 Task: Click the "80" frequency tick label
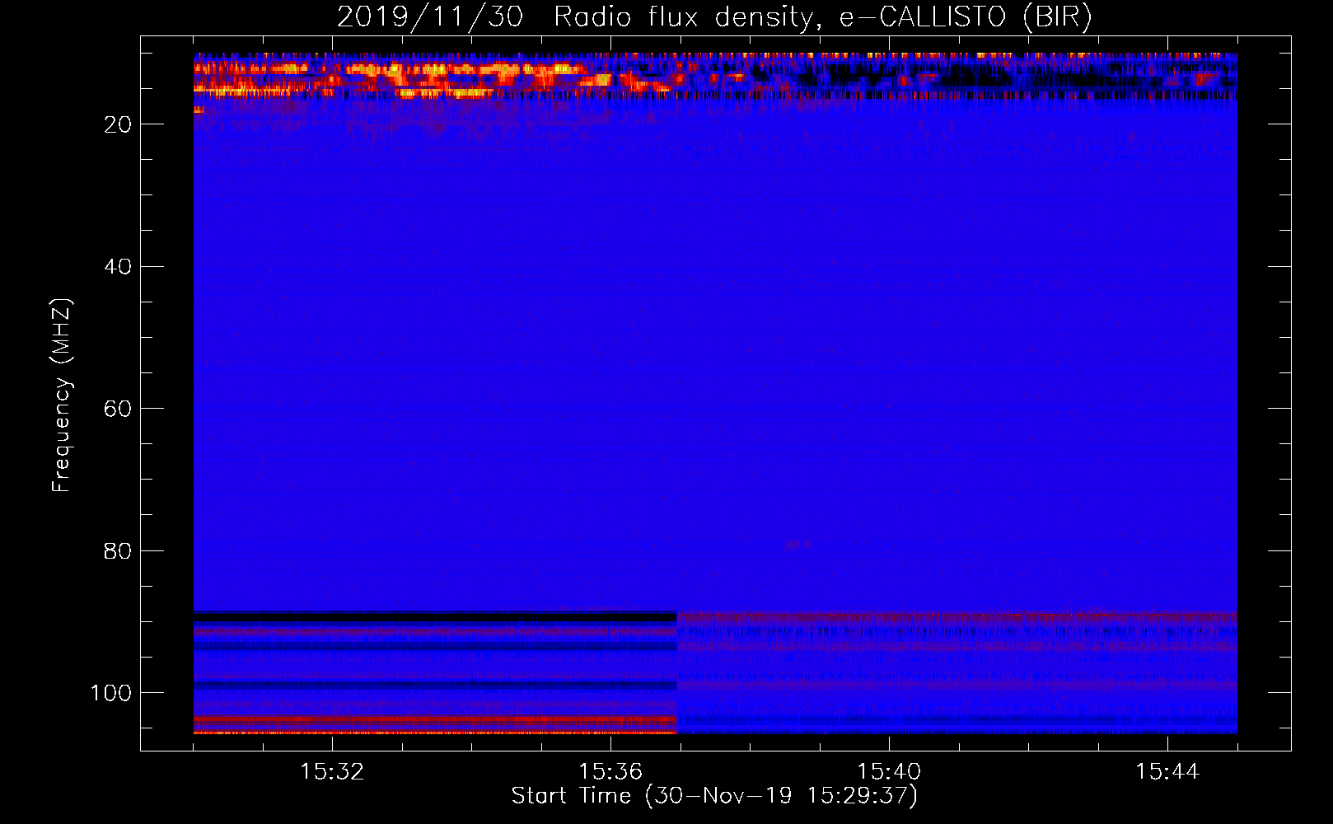tap(118, 550)
